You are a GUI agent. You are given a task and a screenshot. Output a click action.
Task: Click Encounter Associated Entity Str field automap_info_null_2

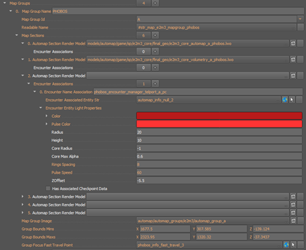click(x=208, y=100)
